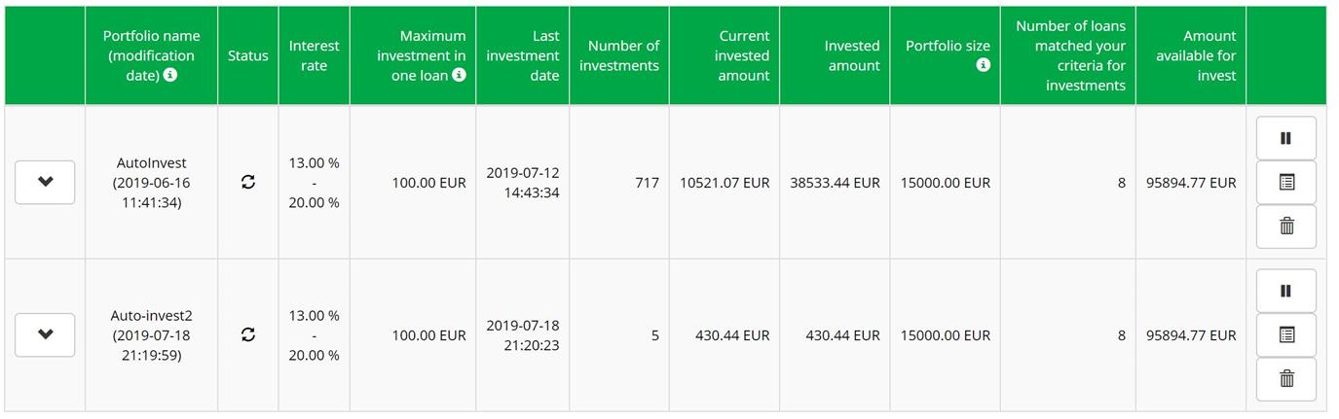Click the Last investment date header
Image resolution: width=1339 pixels, height=419 pixels.
523,55
